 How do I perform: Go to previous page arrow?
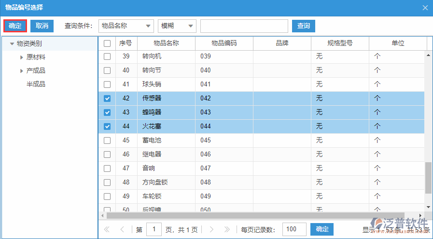pyautogui.click(x=122, y=229)
